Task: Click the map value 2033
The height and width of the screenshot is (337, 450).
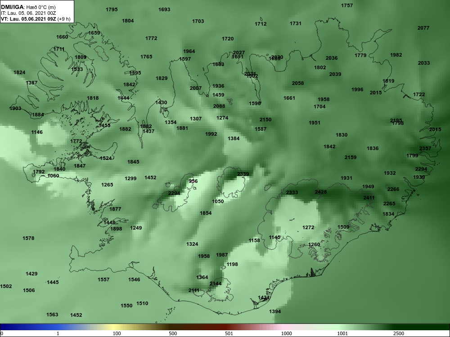Action: 424,63
